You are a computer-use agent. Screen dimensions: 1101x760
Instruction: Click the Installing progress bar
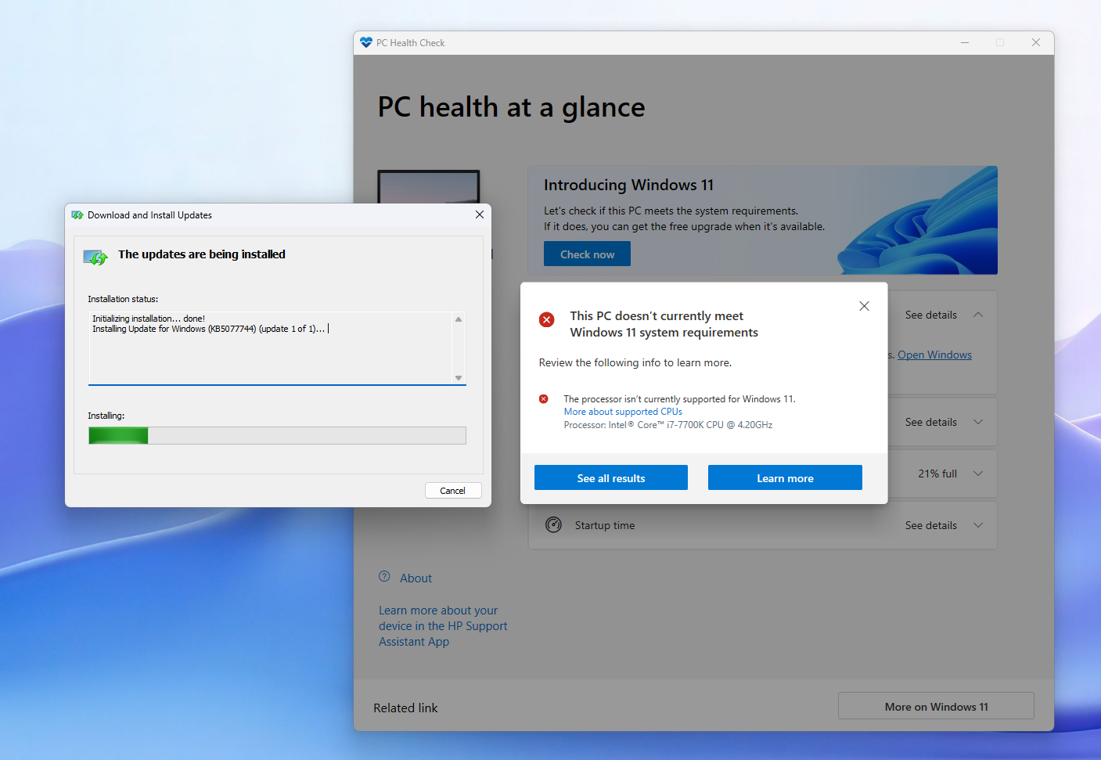pyautogui.click(x=277, y=436)
